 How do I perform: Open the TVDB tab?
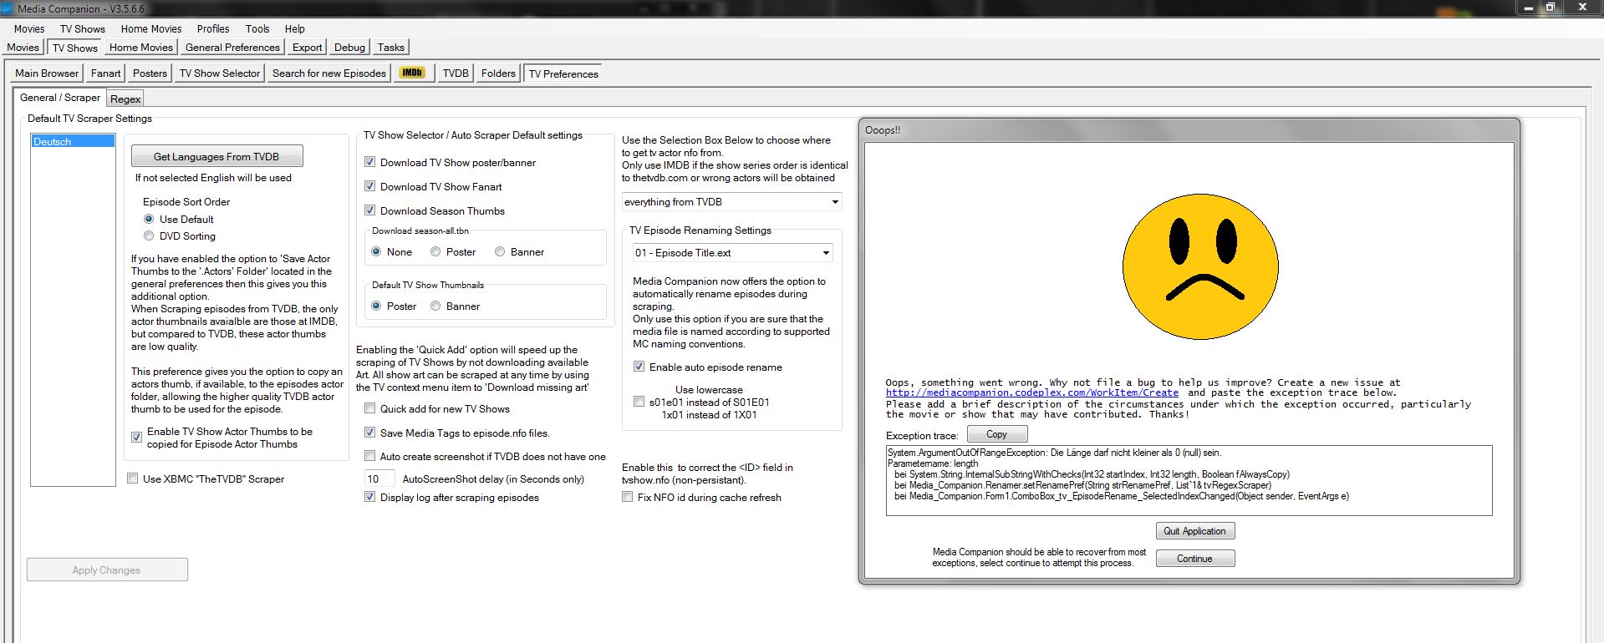(456, 73)
